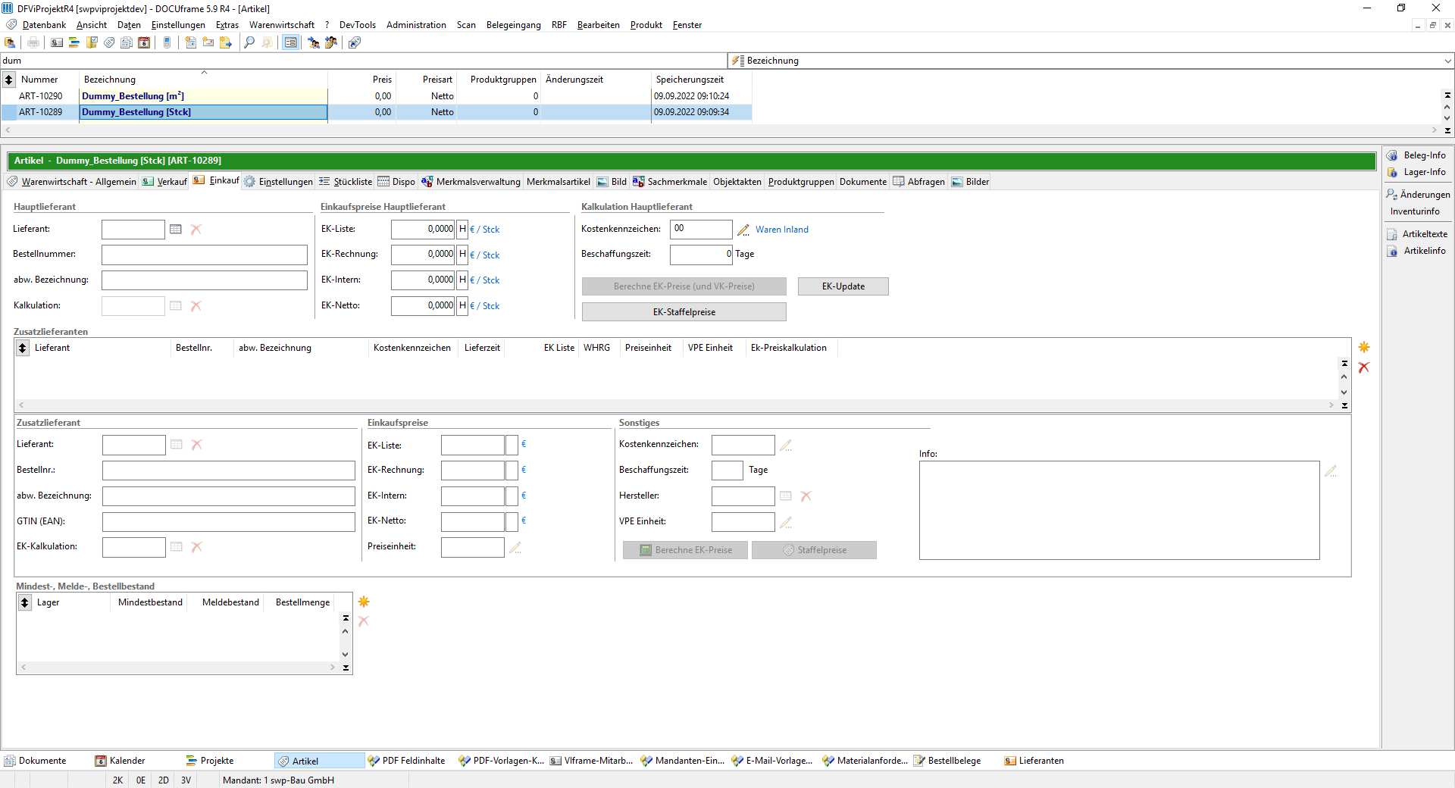
Task: Click Zusatzlieferanten list scroll-right arrow
Action: 1331,405
